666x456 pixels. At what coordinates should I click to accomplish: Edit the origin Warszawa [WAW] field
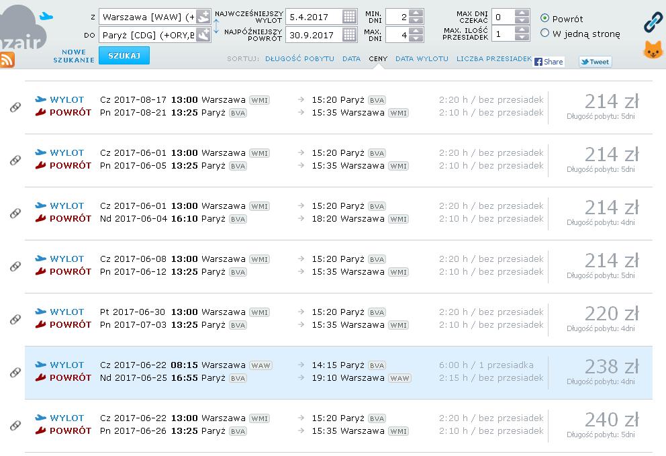[148, 17]
